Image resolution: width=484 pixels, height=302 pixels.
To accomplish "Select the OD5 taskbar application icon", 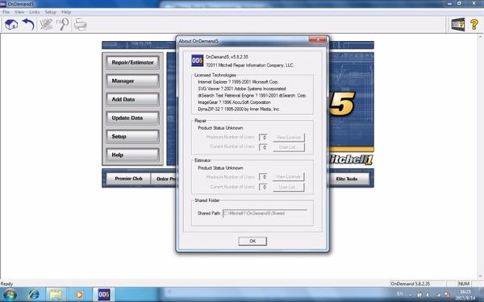I will coord(104,295).
